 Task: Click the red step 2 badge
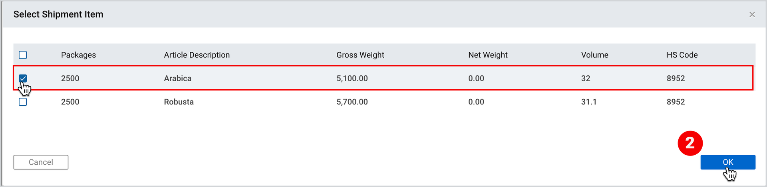690,143
